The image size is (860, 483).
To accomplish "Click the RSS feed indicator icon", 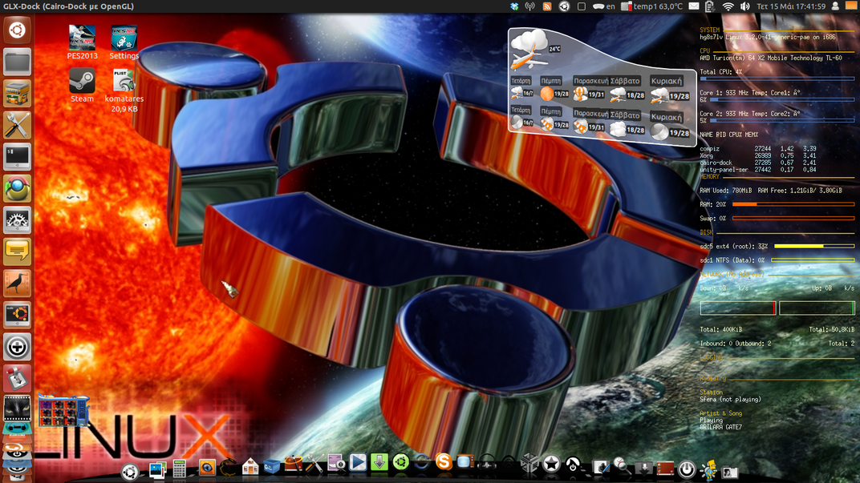I will tap(547, 6).
